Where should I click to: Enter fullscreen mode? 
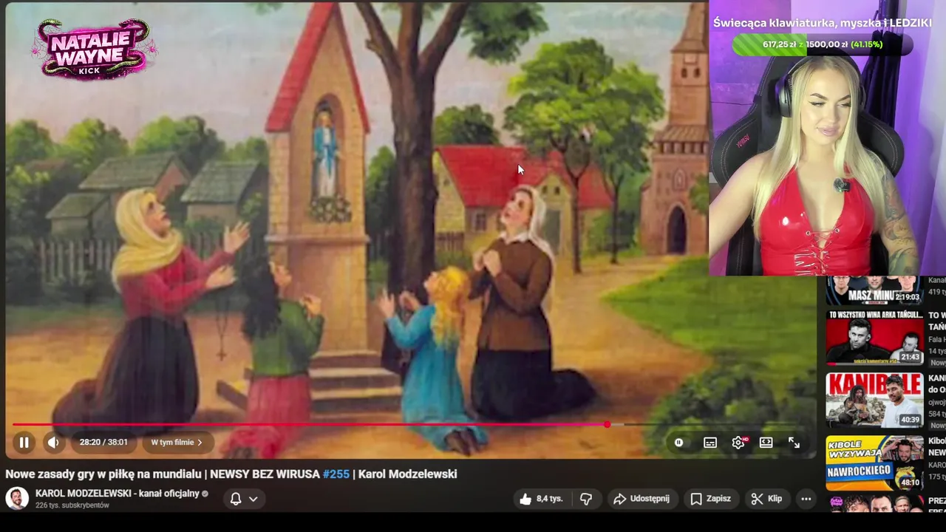(794, 443)
